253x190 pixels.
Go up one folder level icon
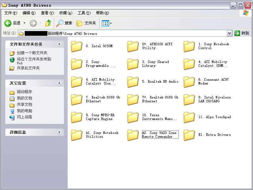click(x=48, y=23)
